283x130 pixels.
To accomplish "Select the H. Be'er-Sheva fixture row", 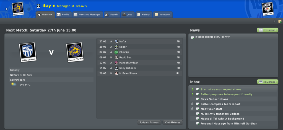I will [x=140, y=73].
